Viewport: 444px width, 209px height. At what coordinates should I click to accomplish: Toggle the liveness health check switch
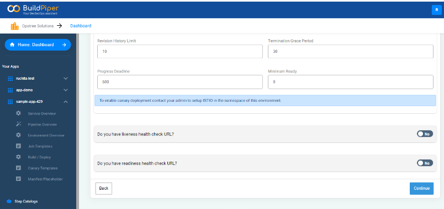425,134
